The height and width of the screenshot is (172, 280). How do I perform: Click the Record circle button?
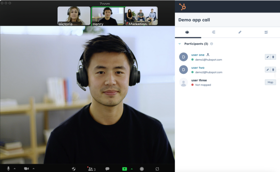point(142,169)
